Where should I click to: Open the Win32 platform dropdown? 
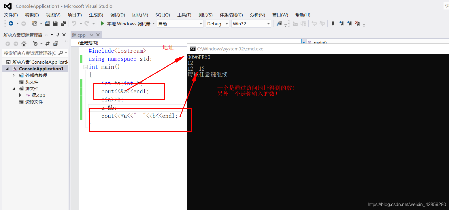[x=251, y=24]
